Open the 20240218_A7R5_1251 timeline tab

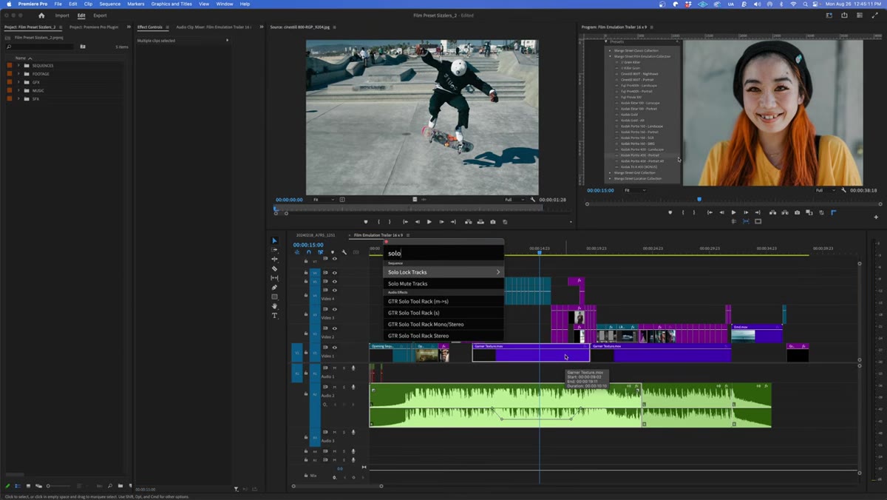tap(316, 235)
